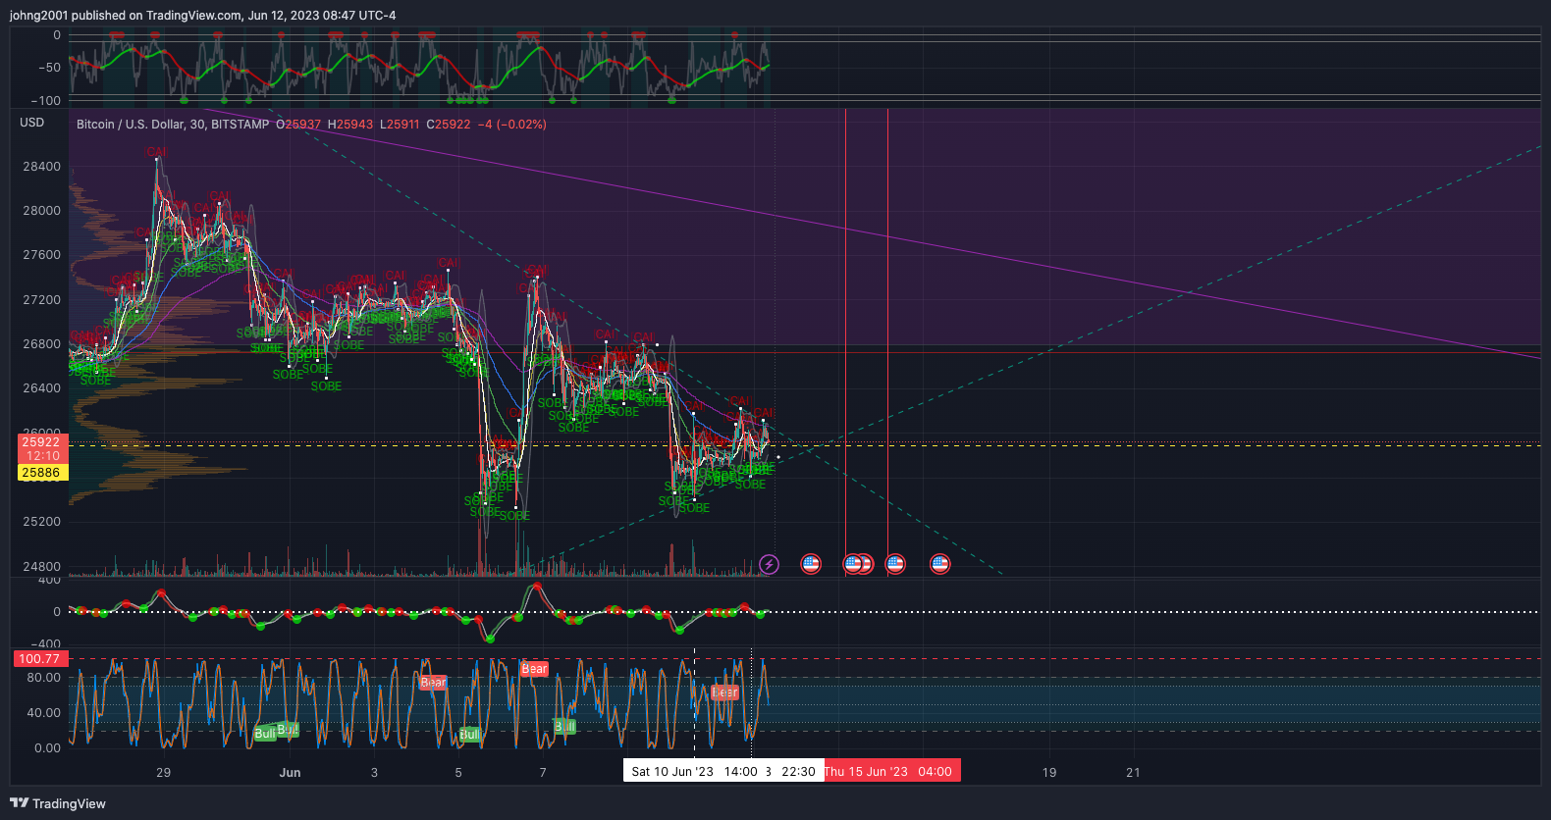Click the Jun month label on time axis
The image size is (1551, 820).
[x=290, y=773]
